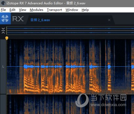Open the Help menu
The height and width of the screenshot is (114, 134).
85,10
